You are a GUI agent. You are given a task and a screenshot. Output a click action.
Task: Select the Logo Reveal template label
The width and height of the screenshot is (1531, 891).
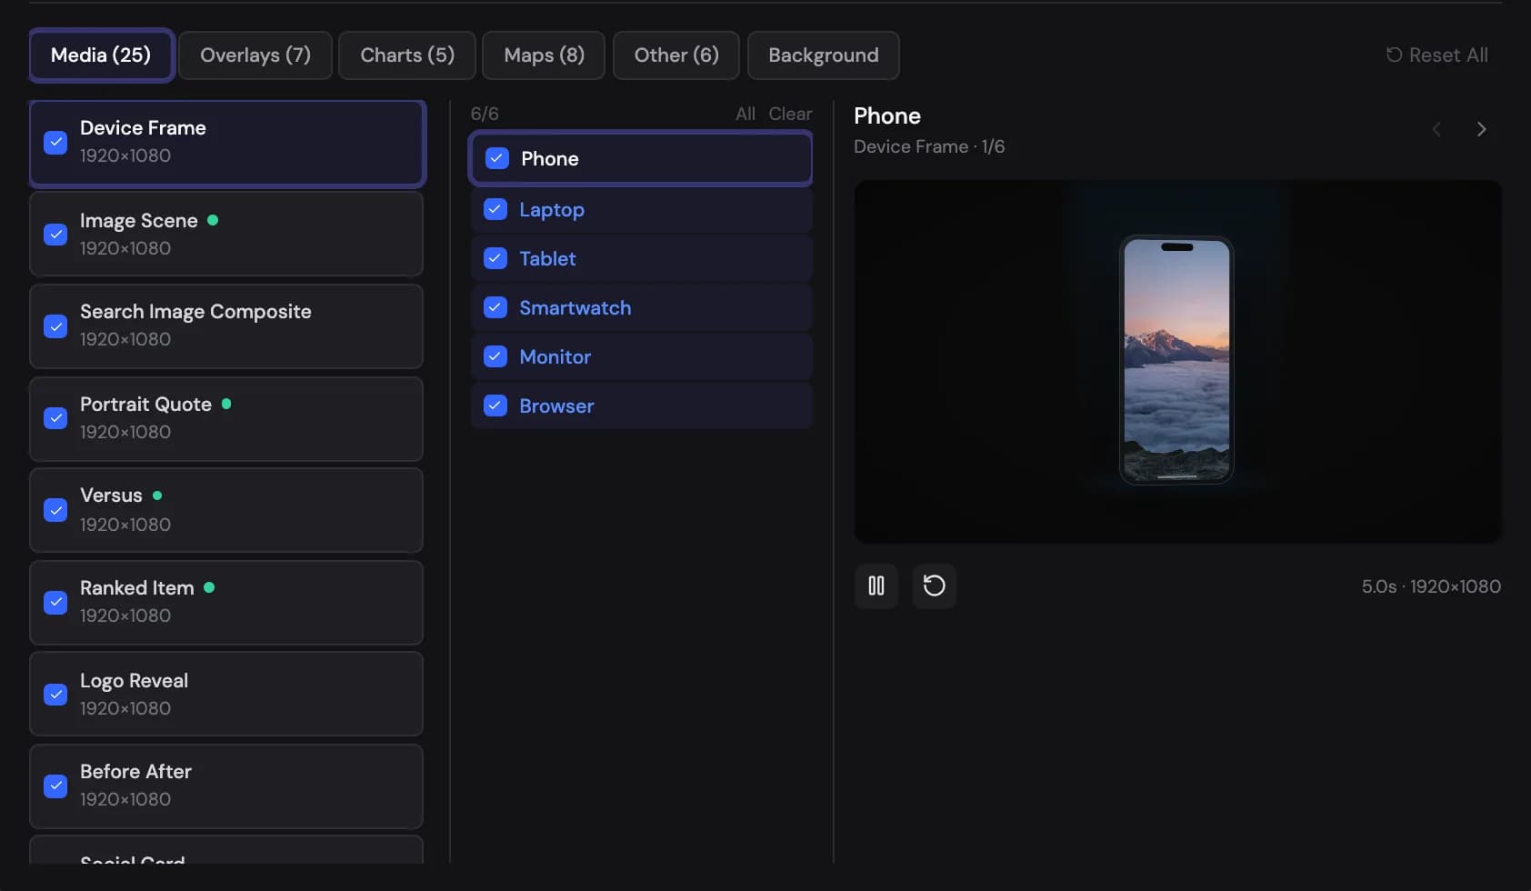134,681
